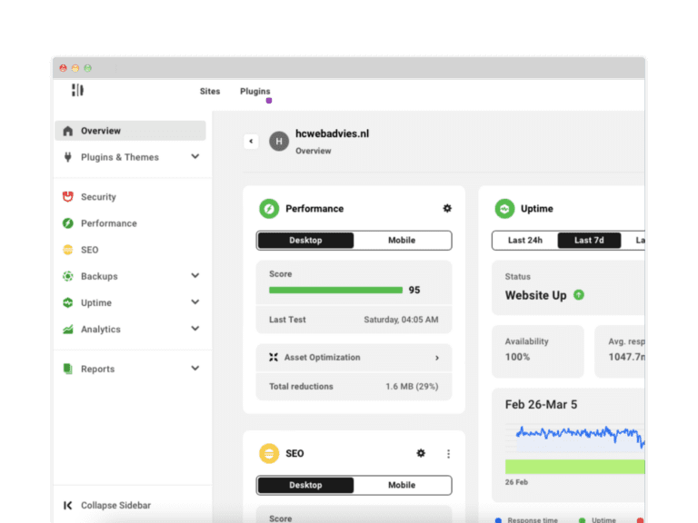Image resolution: width=698 pixels, height=523 pixels.
Task: Click the app logo in the top bar
Action: [77, 90]
